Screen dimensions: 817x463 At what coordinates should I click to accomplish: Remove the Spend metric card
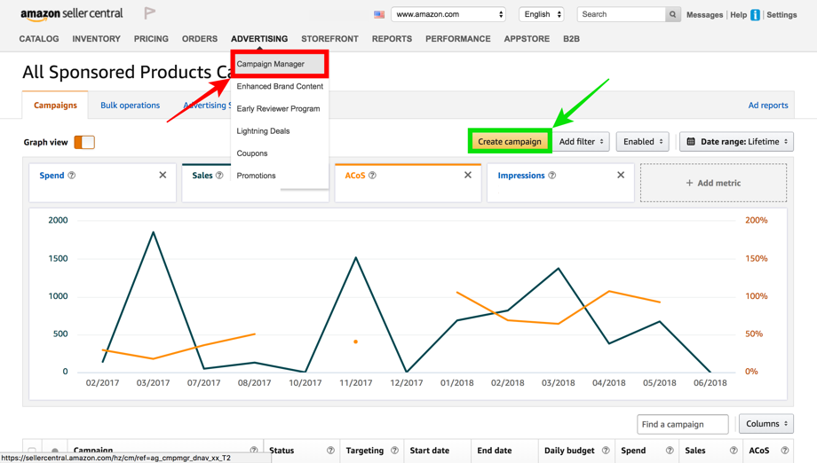(x=163, y=175)
